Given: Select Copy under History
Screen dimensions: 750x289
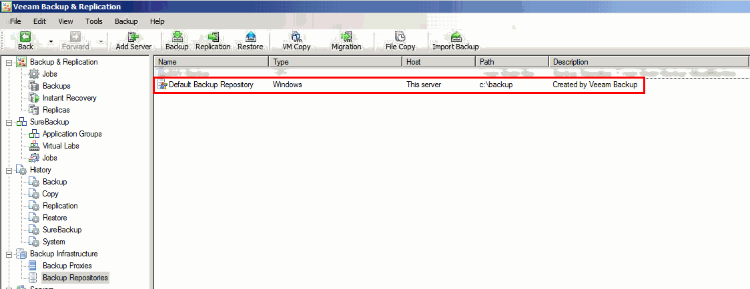Looking at the screenshot, I should 50,194.
